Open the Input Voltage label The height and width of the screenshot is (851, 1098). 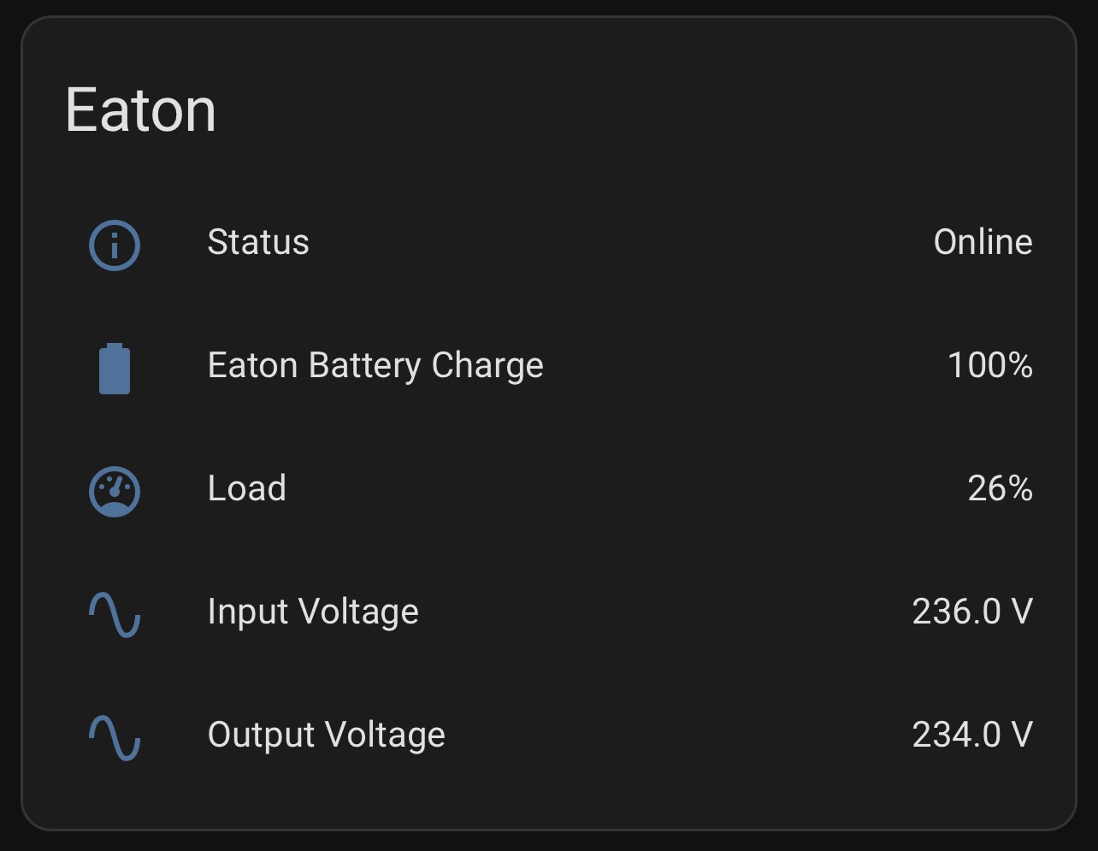pyautogui.click(x=313, y=612)
